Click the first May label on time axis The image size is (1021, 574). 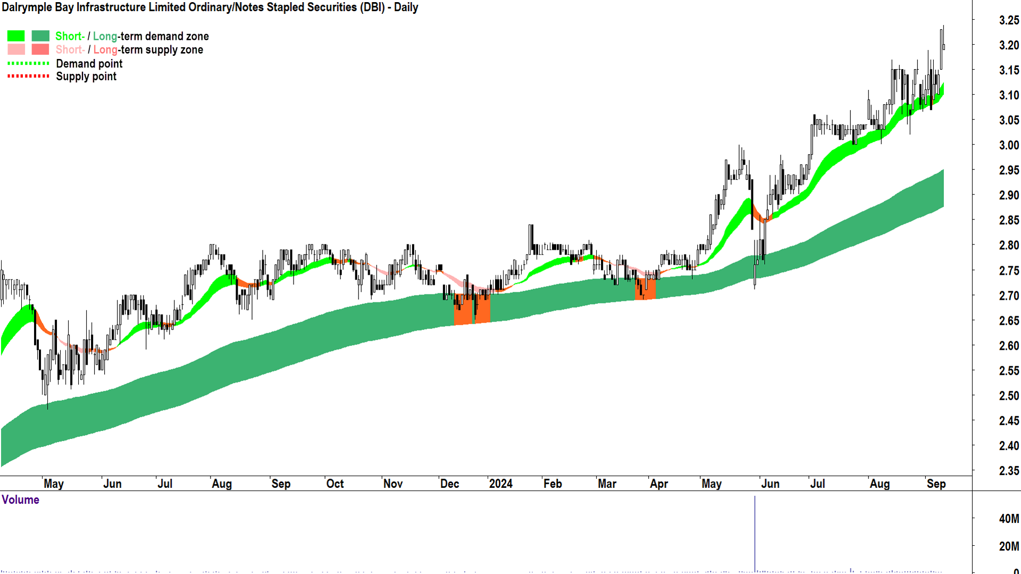point(54,484)
